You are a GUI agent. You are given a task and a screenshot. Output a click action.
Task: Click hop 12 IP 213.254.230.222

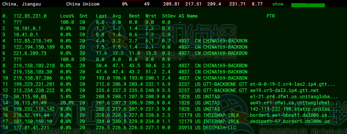(x=34, y=90)
